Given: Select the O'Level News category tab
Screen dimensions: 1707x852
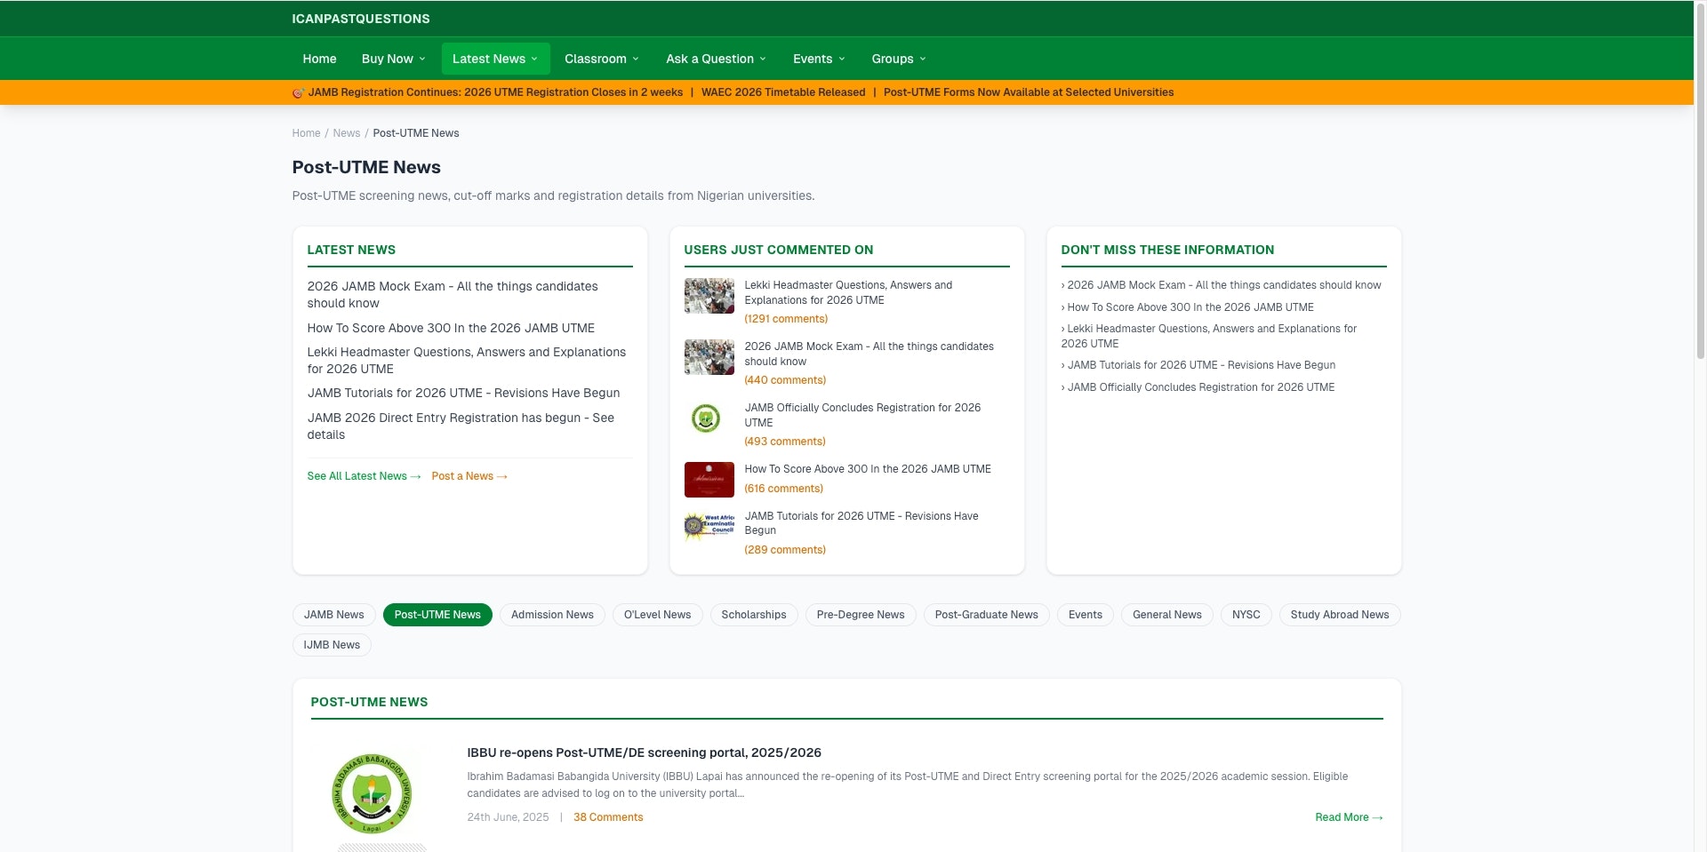Looking at the screenshot, I should click(657, 615).
